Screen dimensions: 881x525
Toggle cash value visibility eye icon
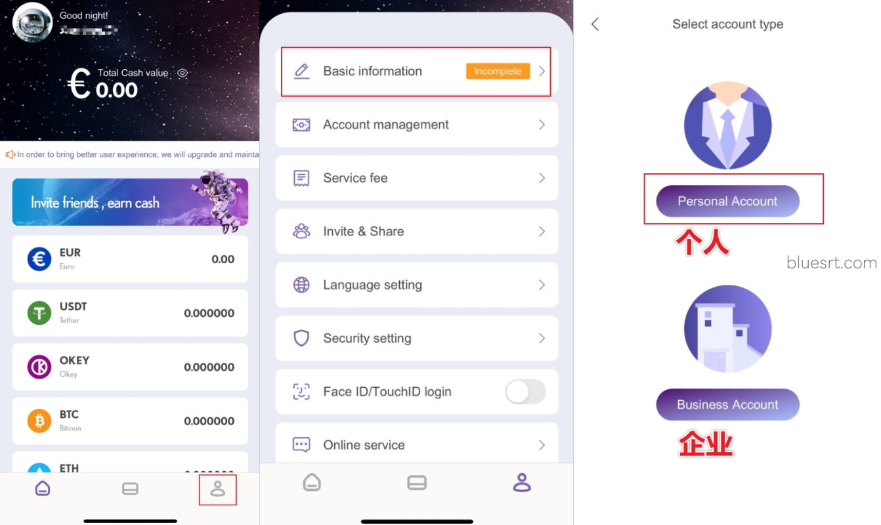point(183,73)
